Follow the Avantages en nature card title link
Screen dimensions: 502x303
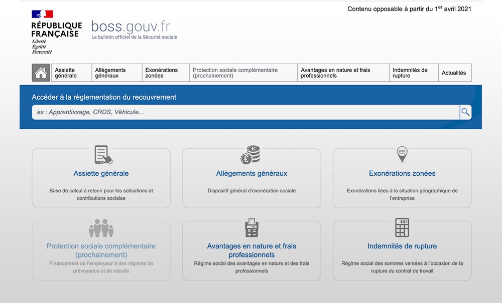pyautogui.click(x=252, y=250)
